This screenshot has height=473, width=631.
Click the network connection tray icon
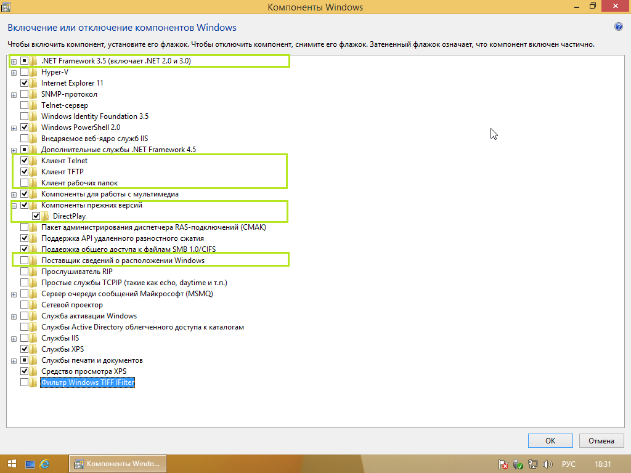532,464
